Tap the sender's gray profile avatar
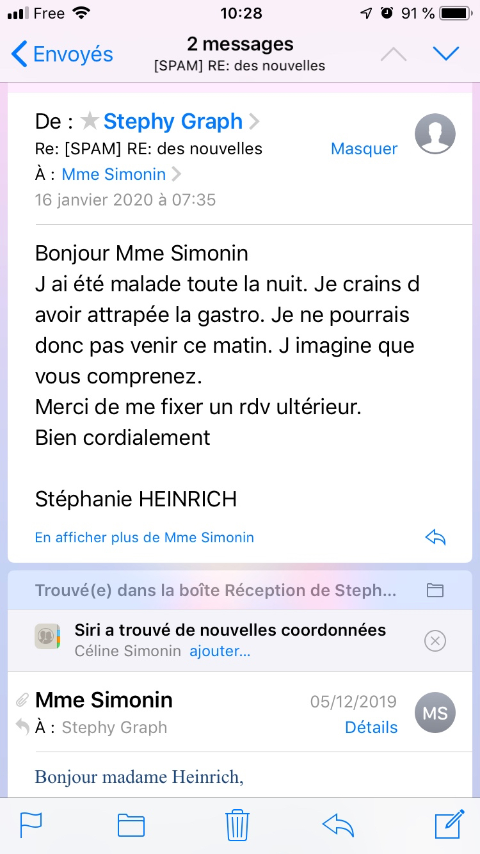Viewport: 480px width, 854px height. [x=435, y=135]
